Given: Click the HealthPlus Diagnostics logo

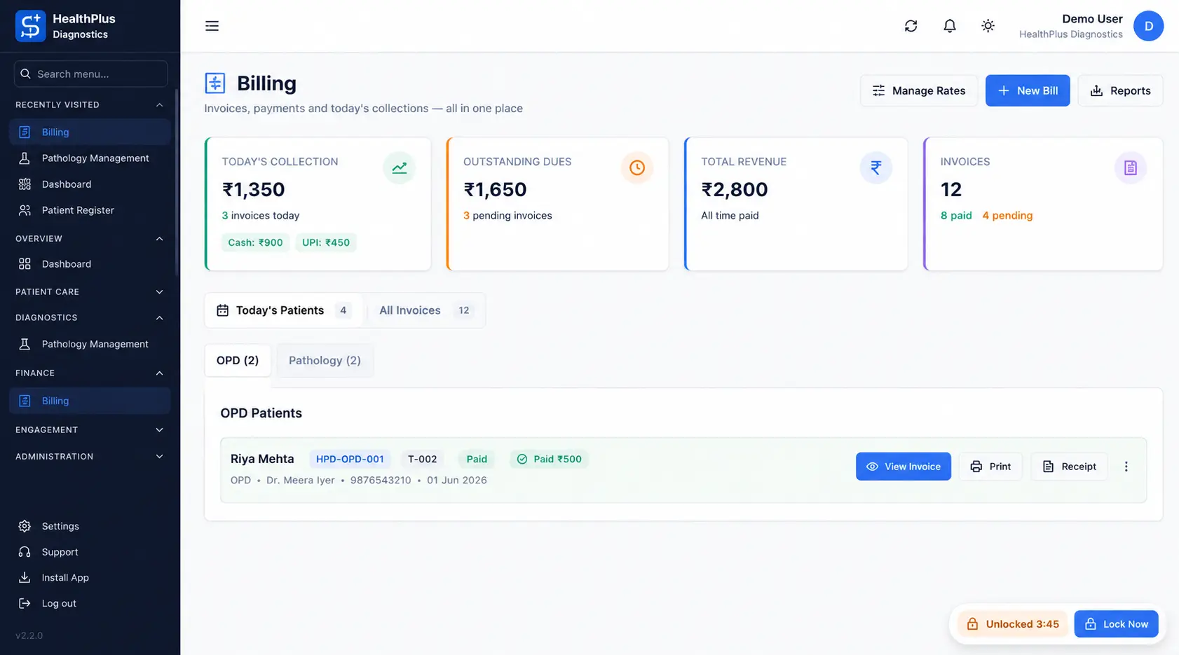Looking at the screenshot, I should [x=30, y=26].
